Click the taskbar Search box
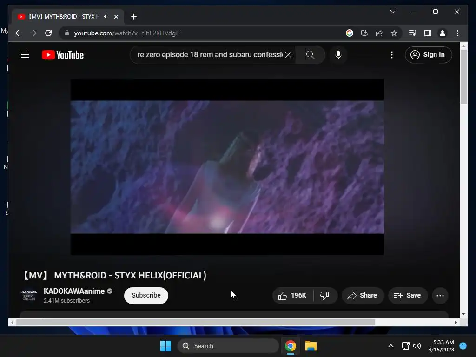The image size is (476, 357). [x=228, y=346]
